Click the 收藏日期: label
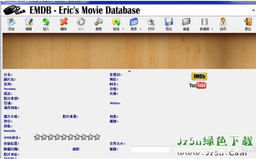 click(x=11, y=149)
